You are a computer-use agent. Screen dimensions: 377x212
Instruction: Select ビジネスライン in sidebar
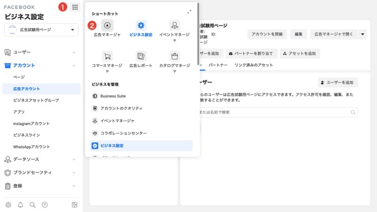coord(26,135)
